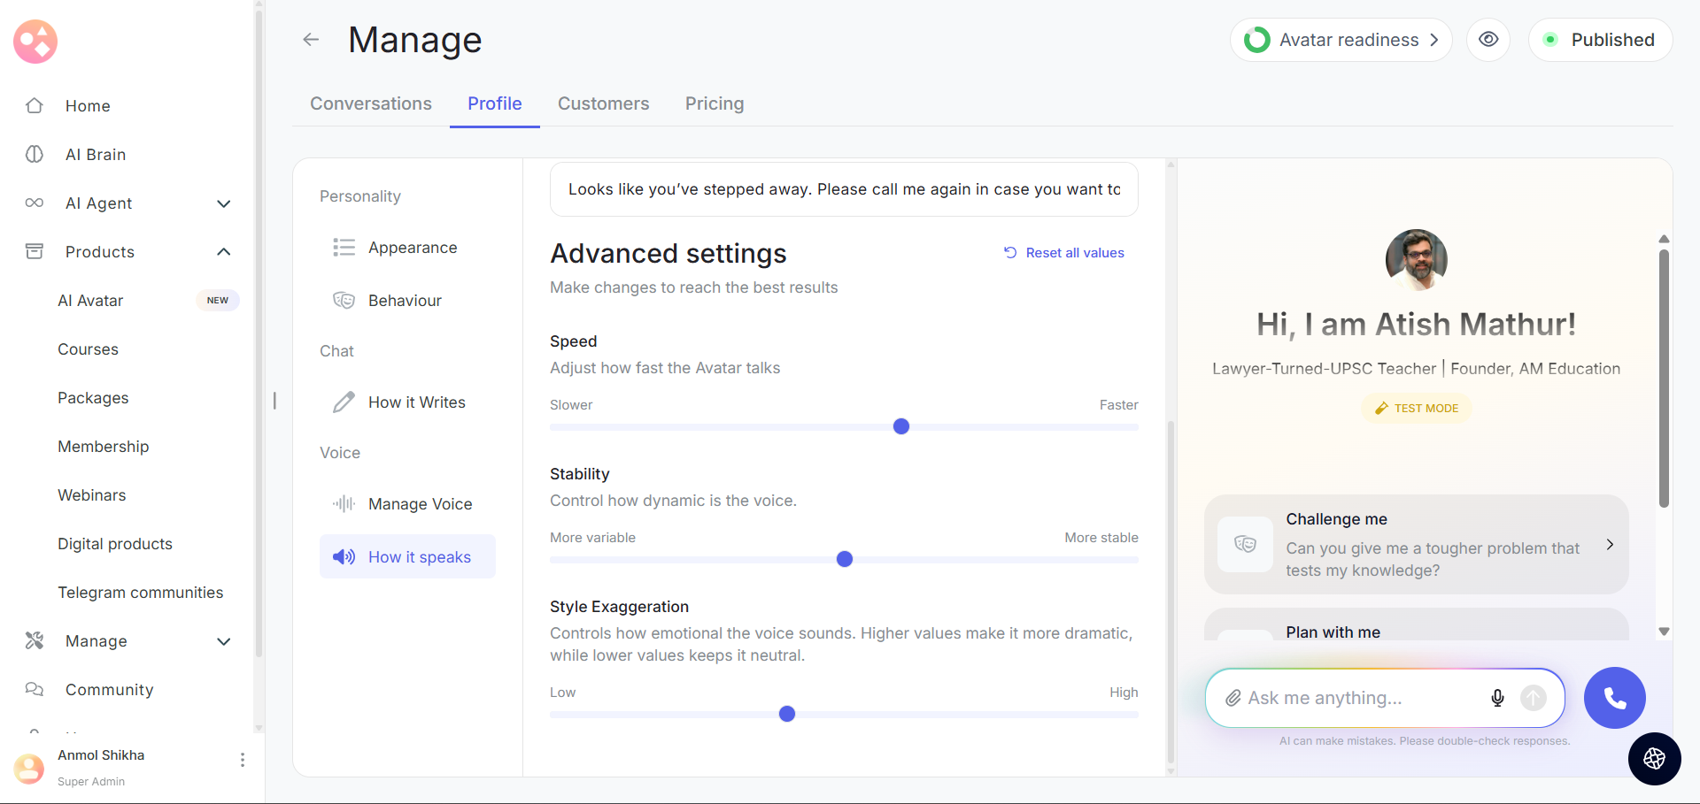Switch to the Conversations tab
Image resolution: width=1700 pixels, height=804 pixels.
(371, 103)
